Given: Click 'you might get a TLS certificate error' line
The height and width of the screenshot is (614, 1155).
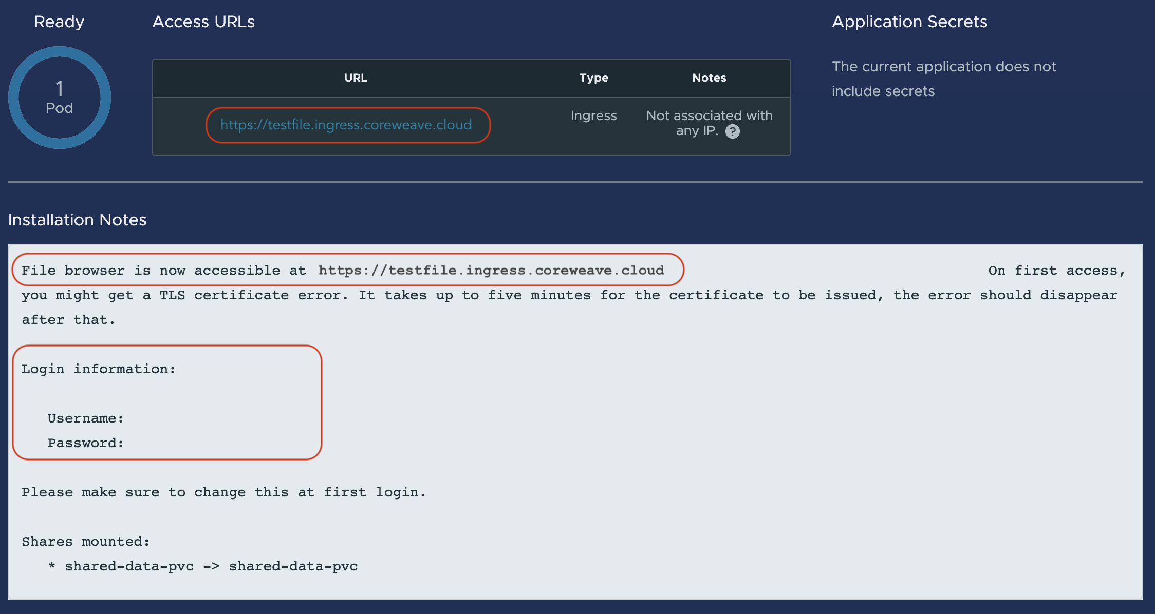Looking at the screenshot, I should [569, 295].
